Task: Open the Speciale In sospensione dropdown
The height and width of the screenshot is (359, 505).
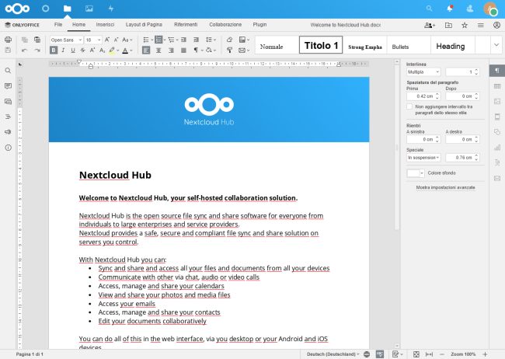Action: coord(423,158)
